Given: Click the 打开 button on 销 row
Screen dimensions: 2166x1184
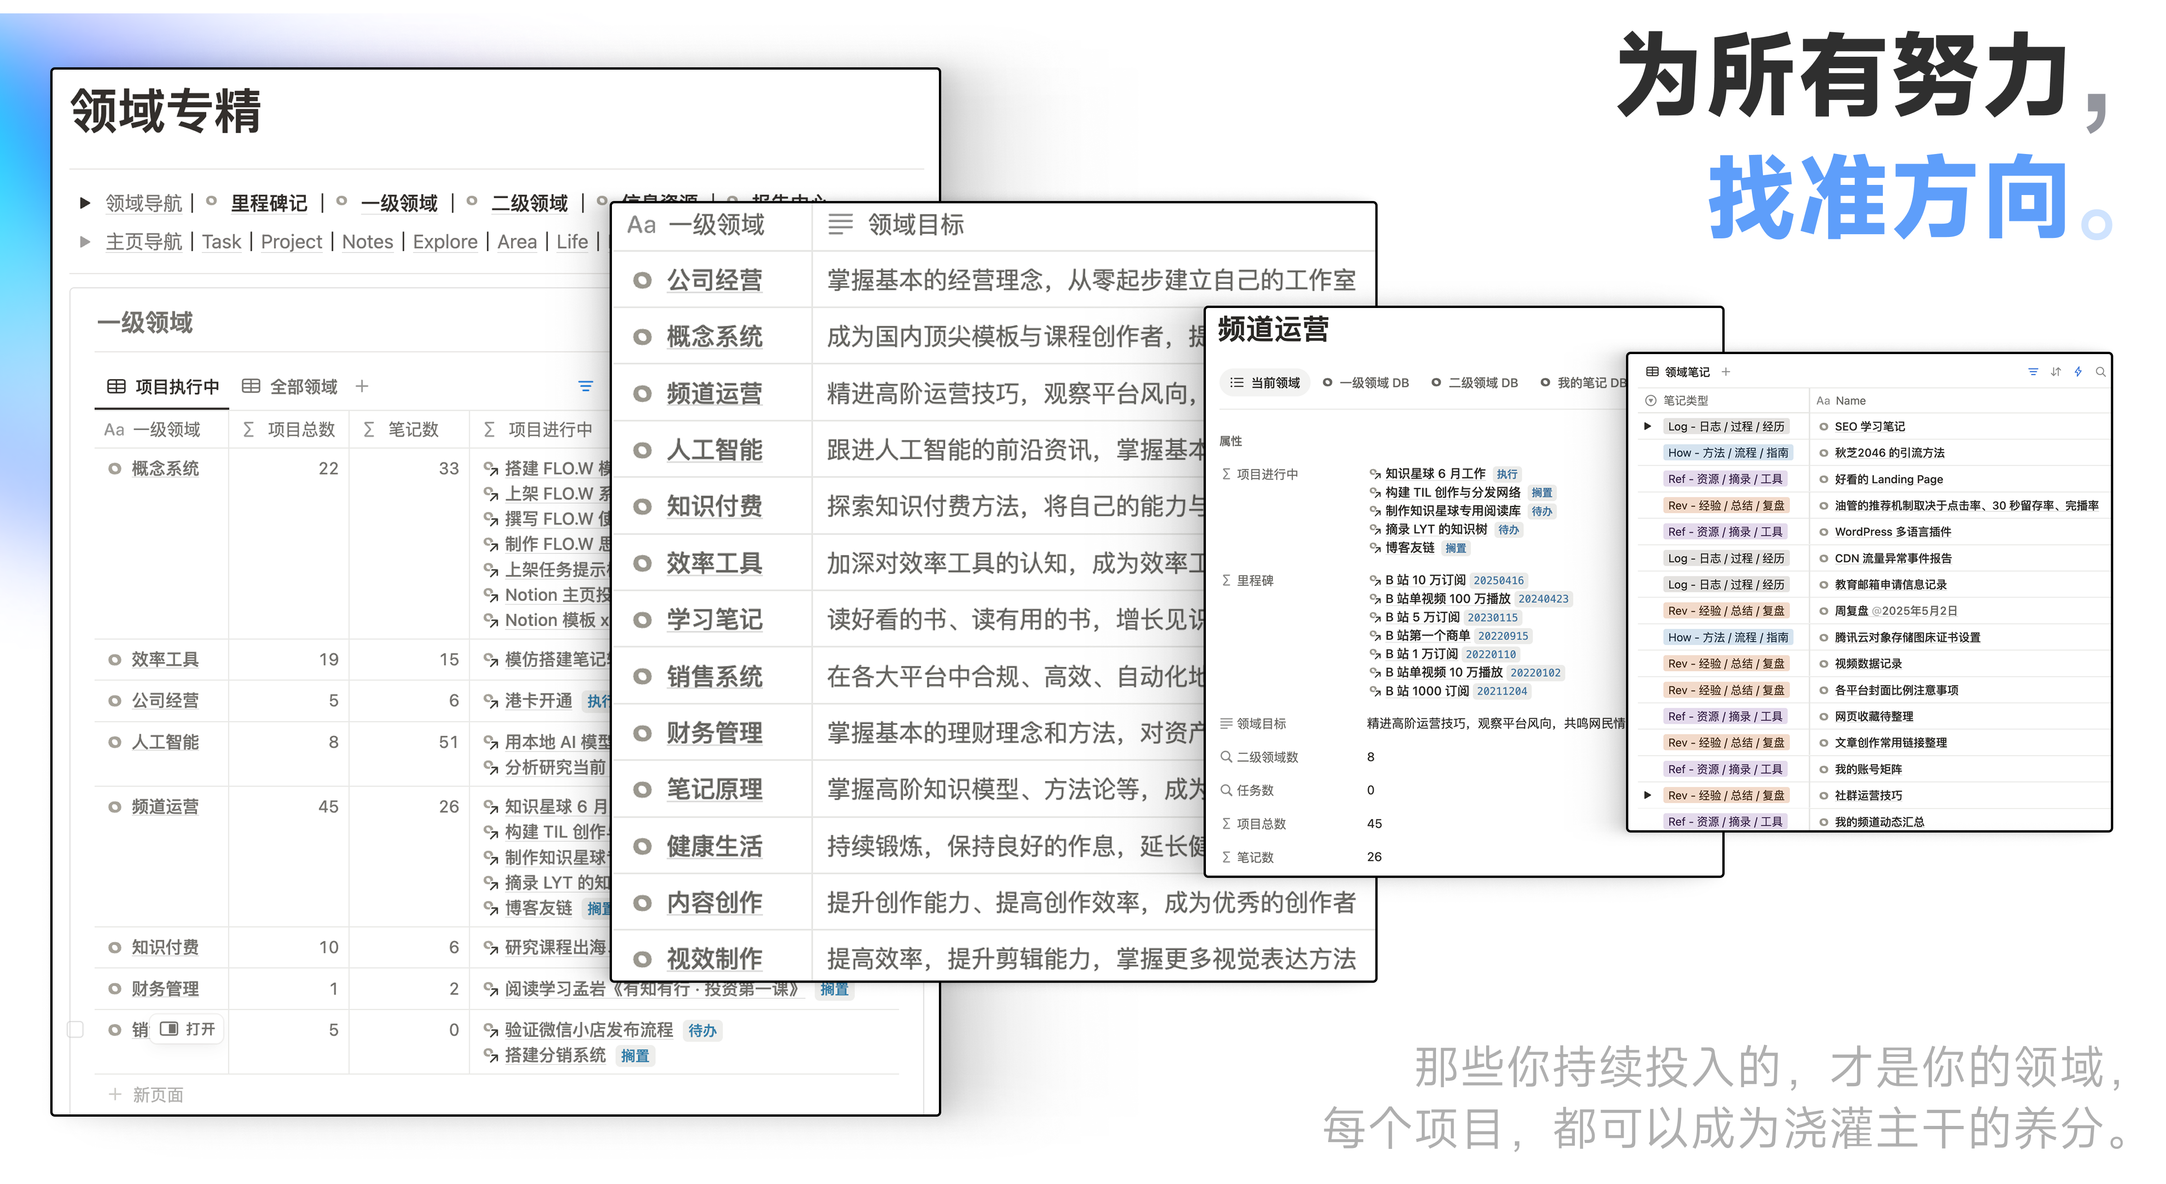Looking at the screenshot, I should [188, 1029].
